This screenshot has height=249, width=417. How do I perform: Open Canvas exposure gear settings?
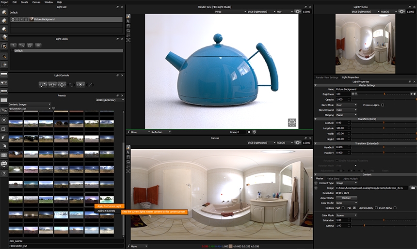tap(298, 143)
